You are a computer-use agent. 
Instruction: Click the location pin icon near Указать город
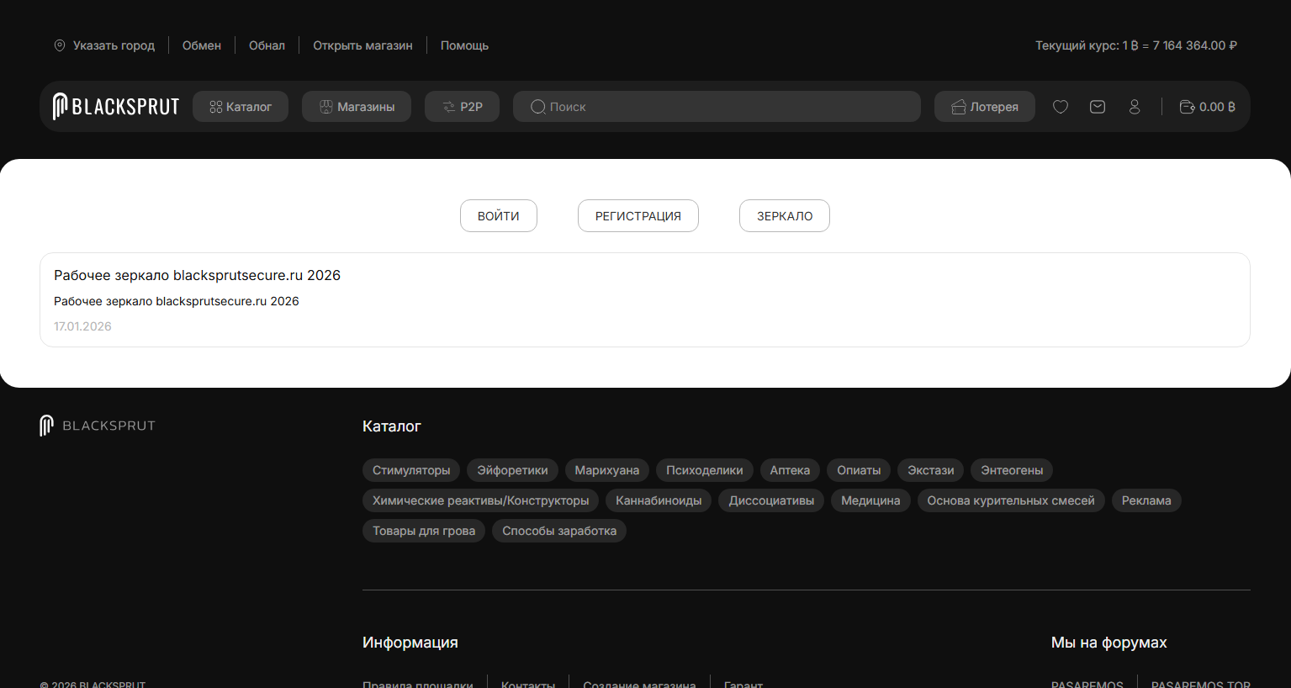tap(60, 45)
